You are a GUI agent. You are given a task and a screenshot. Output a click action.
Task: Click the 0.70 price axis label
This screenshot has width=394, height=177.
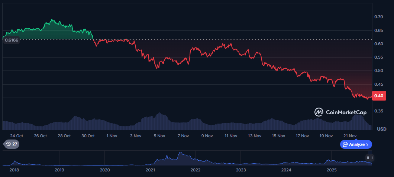(x=378, y=17)
